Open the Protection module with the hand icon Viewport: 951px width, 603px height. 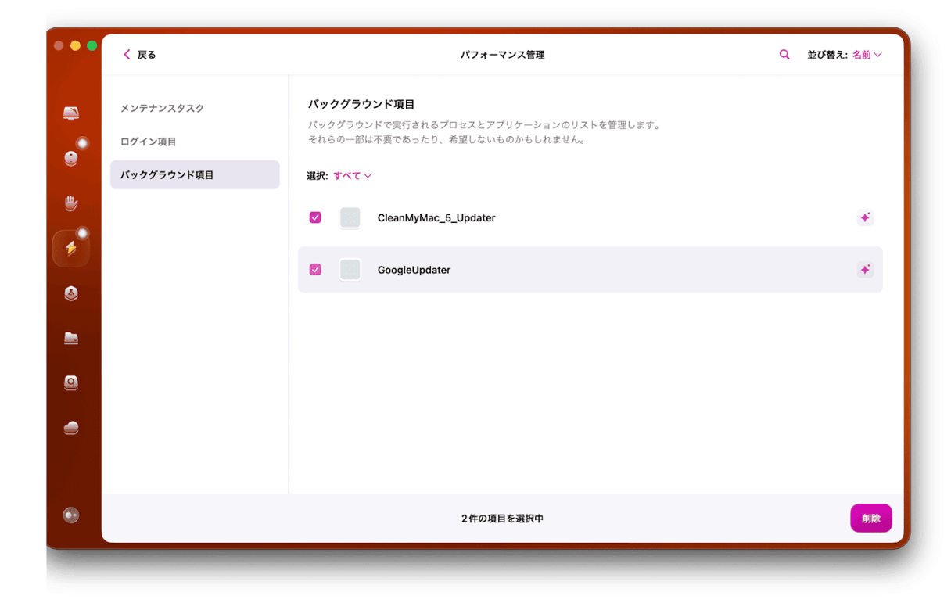pyautogui.click(x=70, y=203)
